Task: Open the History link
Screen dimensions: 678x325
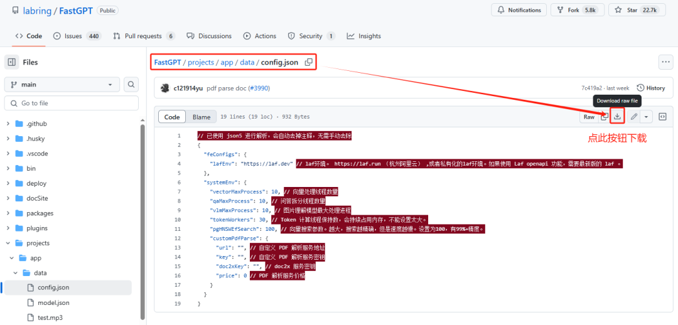Action: (651, 88)
